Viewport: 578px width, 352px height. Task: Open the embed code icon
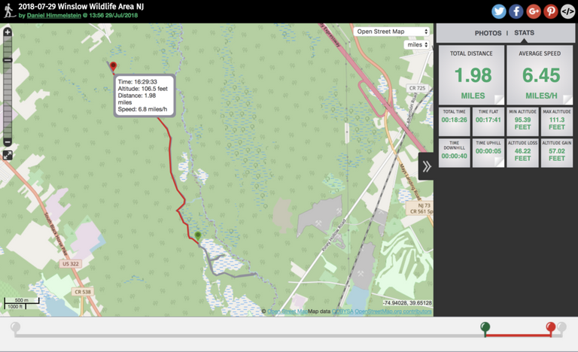point(568,11)
